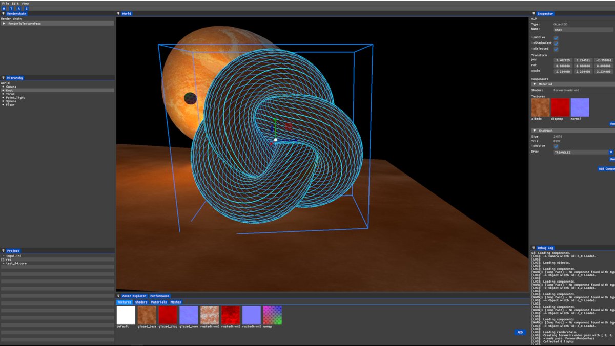The image size is (615, 346).
Task: Collapse the Renderchain panel
Action: coord(4,14)
